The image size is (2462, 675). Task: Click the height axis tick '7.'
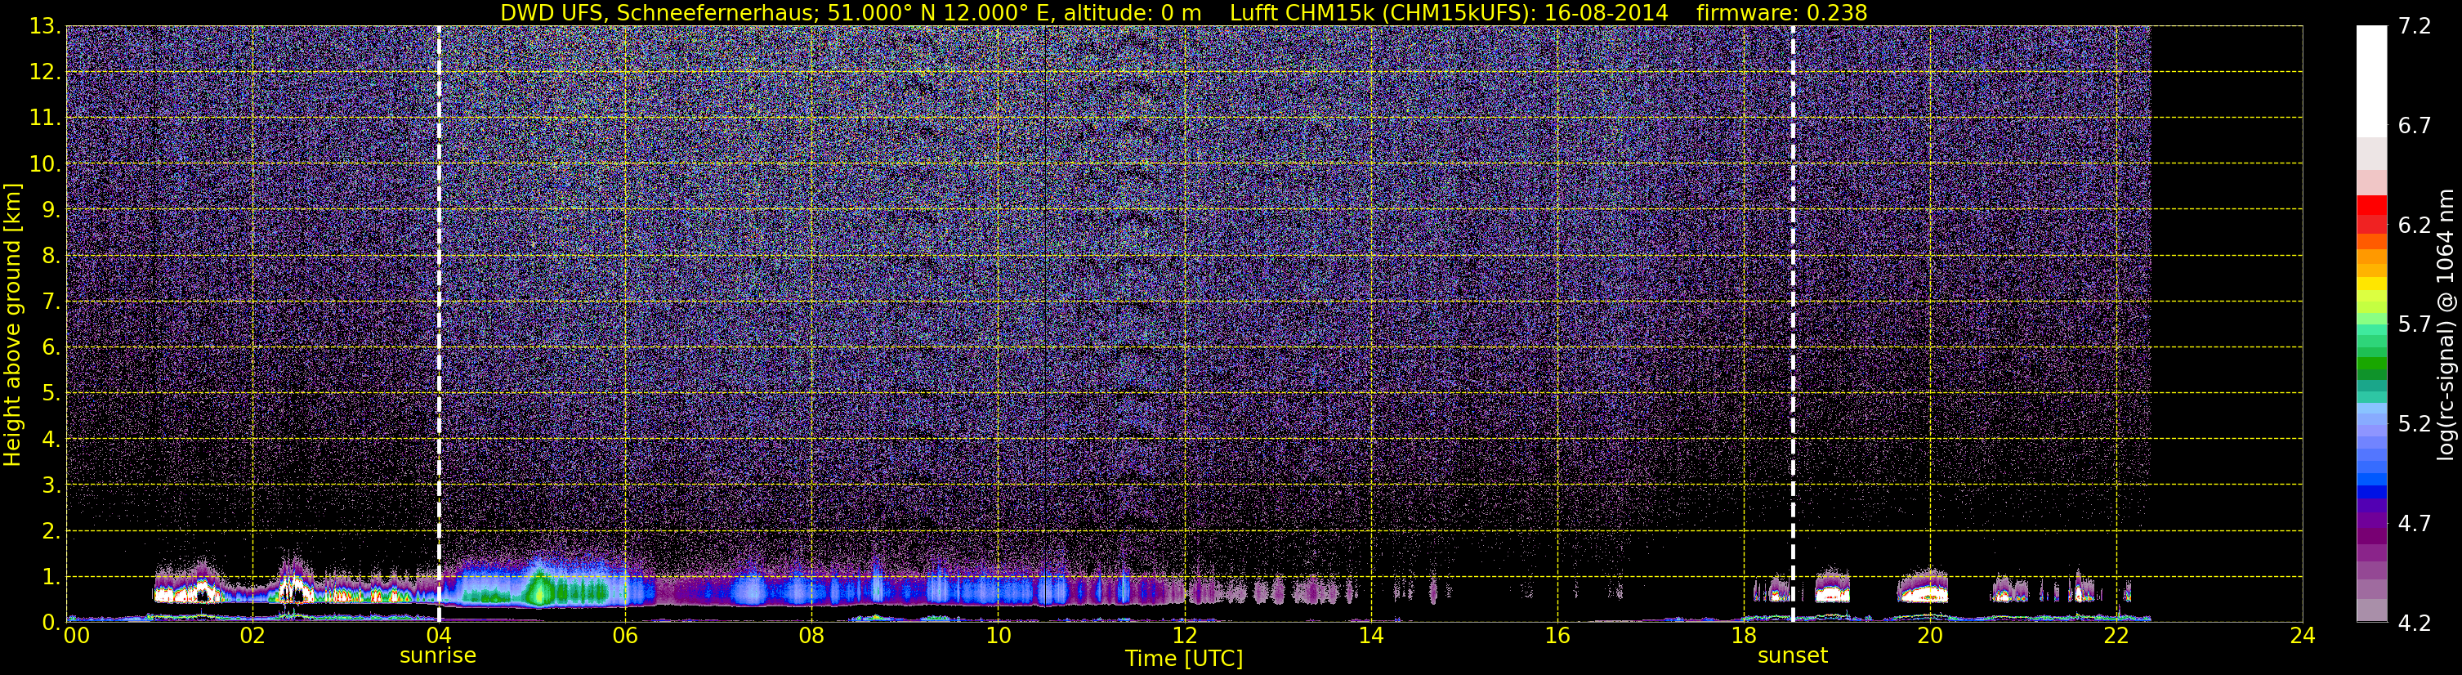click(x=51, y=302)
